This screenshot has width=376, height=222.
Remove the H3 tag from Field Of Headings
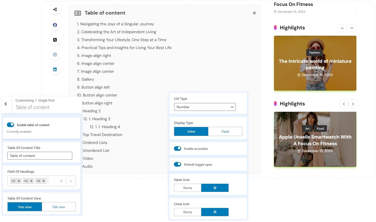click(31, 181)
